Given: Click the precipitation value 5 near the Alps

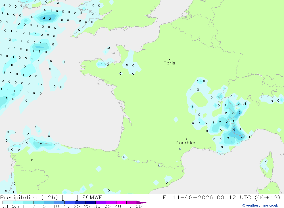Looking at the screenshot, I should 239,112.
